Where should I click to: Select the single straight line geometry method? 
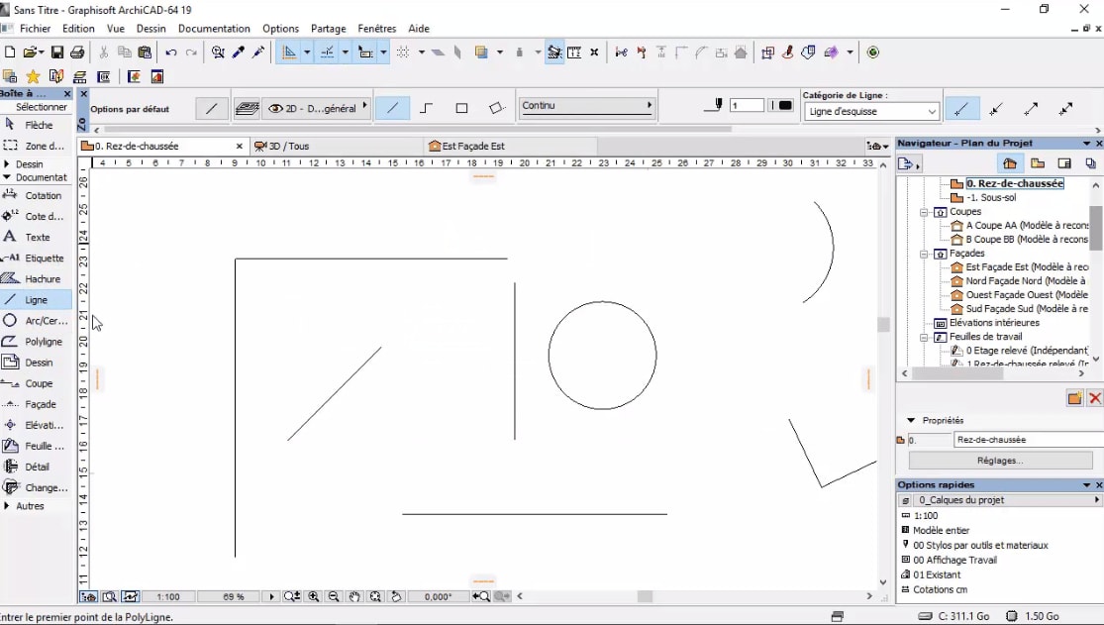[x=392, y=108]
